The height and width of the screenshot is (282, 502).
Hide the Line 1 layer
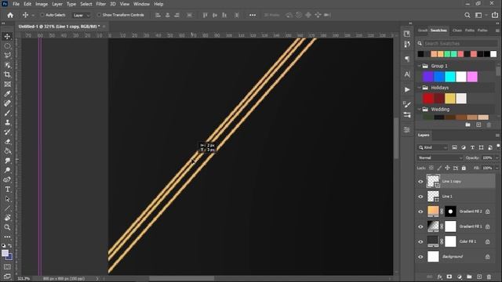pyautogui.click(x=420, y=197)
